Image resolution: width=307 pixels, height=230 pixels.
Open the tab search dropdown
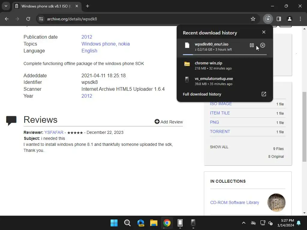pyautogui.click(x=6, y=6)
